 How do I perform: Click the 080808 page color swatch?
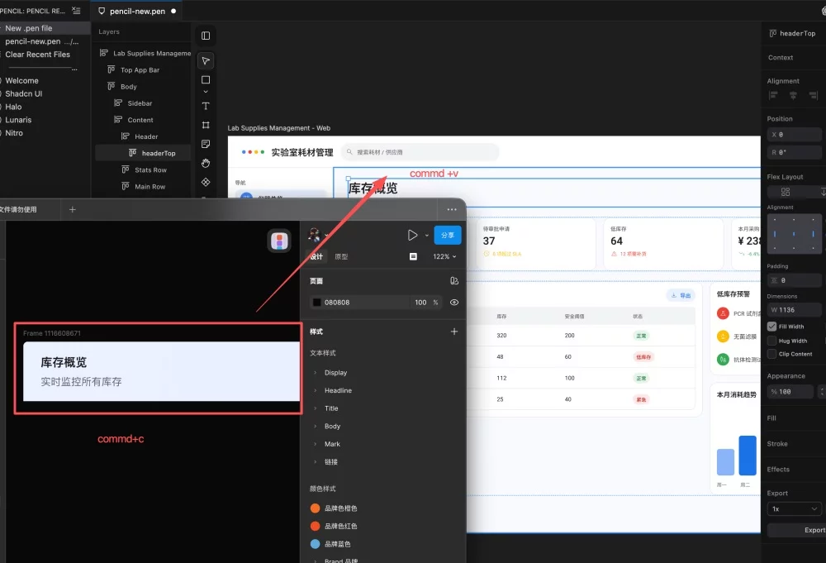click(316, 303)
